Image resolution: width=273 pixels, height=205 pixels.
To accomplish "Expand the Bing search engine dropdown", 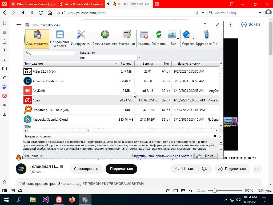I will [260, 13].
